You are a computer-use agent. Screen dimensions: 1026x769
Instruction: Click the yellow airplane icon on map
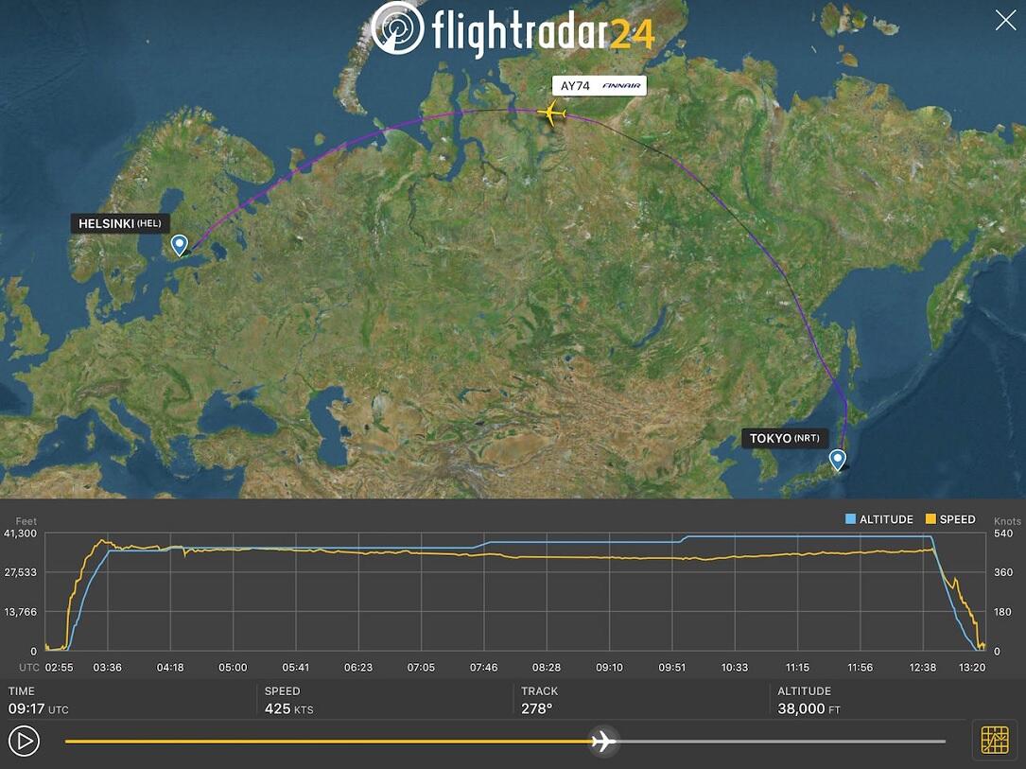[550, 114]
